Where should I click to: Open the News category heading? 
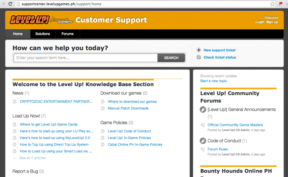[x=18, y=93]
